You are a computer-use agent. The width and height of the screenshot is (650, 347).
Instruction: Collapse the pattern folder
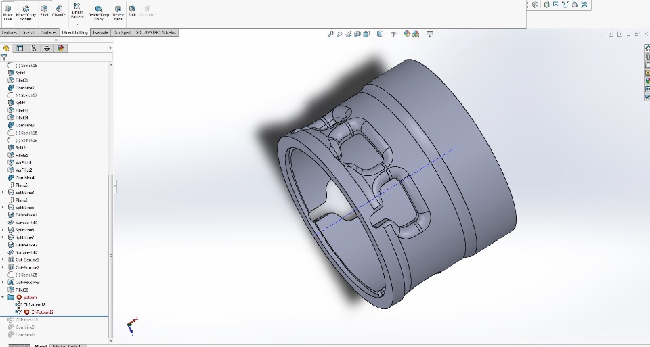[3, 298]
